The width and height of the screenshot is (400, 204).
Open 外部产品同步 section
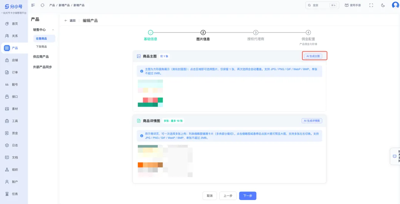coord(42,67)
